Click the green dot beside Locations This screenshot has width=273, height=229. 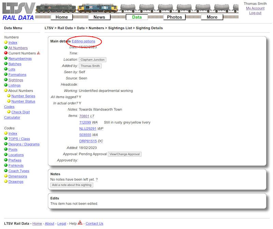pos(6,155)
